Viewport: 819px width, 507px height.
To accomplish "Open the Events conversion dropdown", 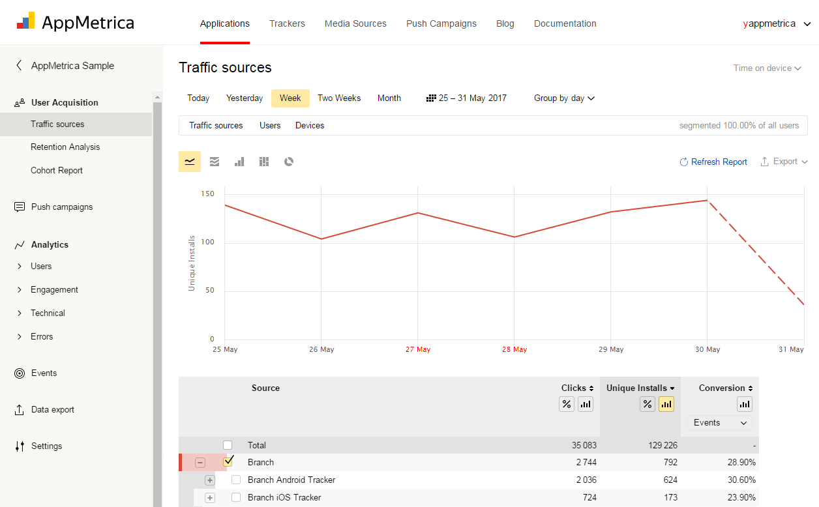I will pos(720,423).
